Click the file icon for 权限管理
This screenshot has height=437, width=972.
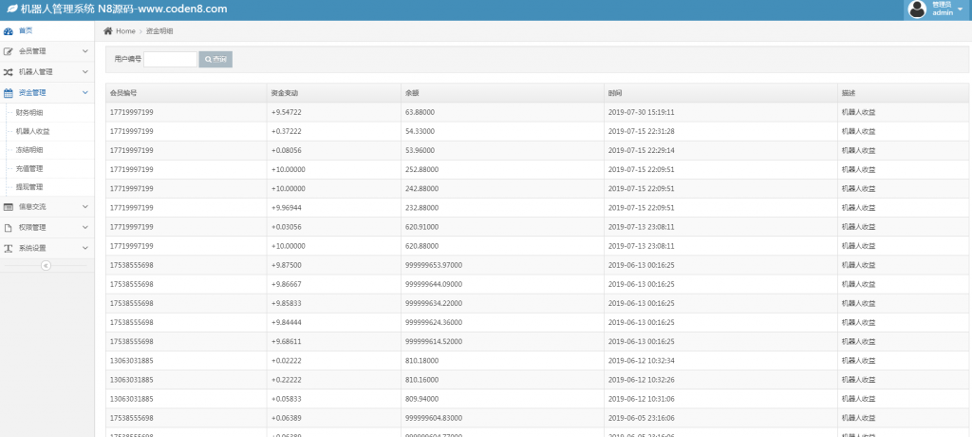pyautogui.click(x=8, y=228)
